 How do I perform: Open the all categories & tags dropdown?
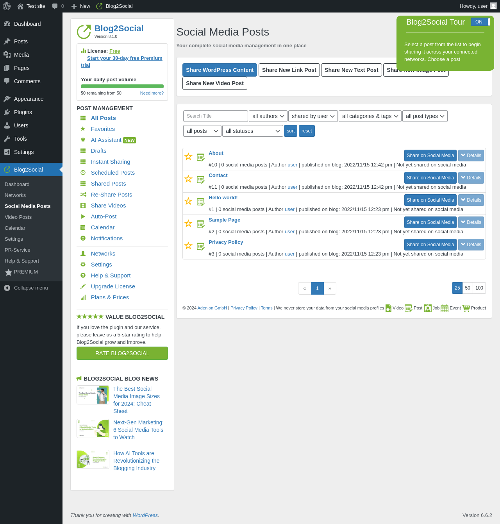370,116
